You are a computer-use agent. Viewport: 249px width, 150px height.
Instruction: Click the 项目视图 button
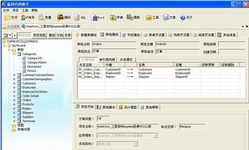pyautogui.click(x=39, y=35)
